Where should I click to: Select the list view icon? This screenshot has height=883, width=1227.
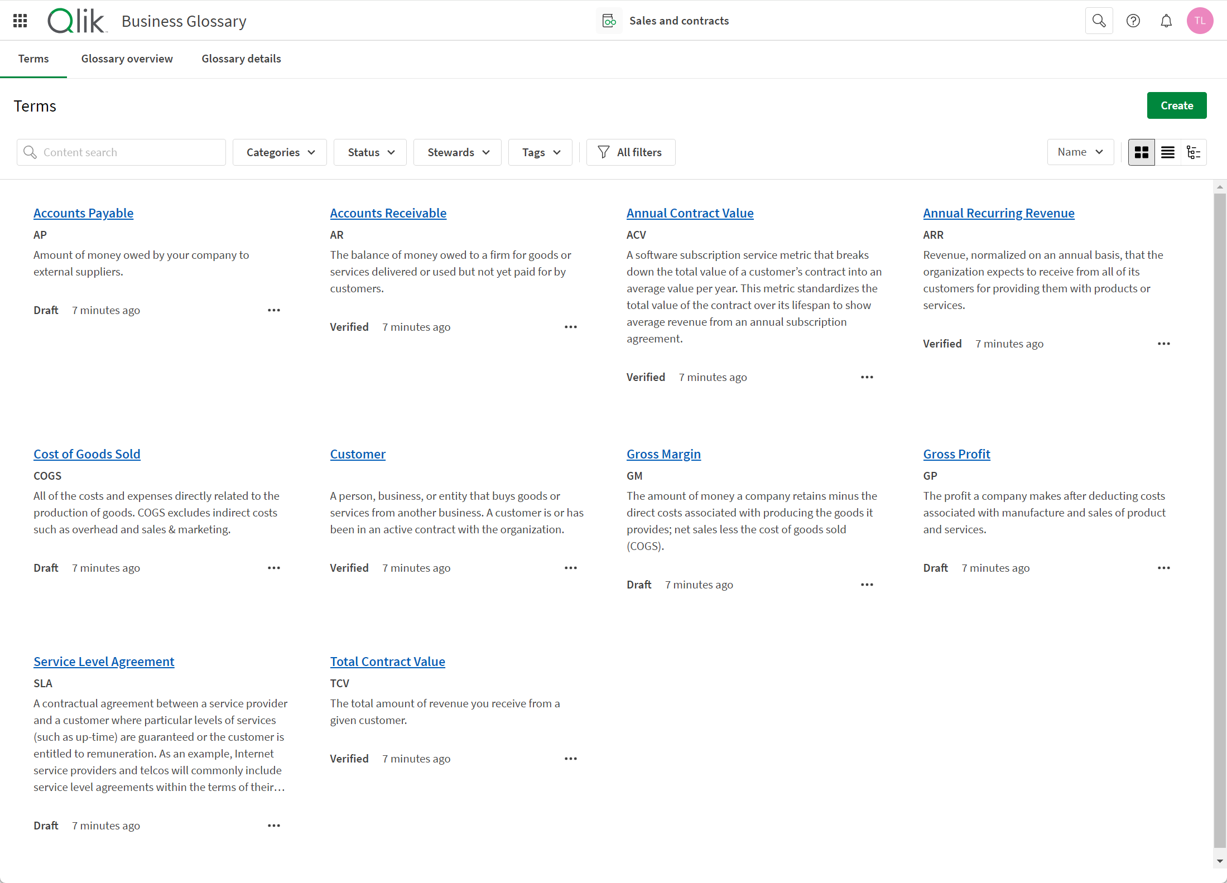(x=1167, y=152)
